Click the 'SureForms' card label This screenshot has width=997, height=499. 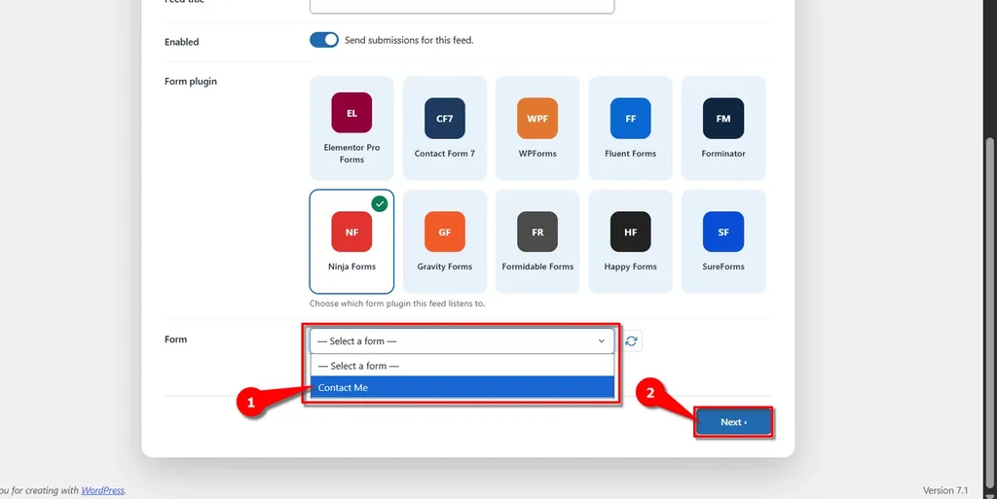pos(723,267)
